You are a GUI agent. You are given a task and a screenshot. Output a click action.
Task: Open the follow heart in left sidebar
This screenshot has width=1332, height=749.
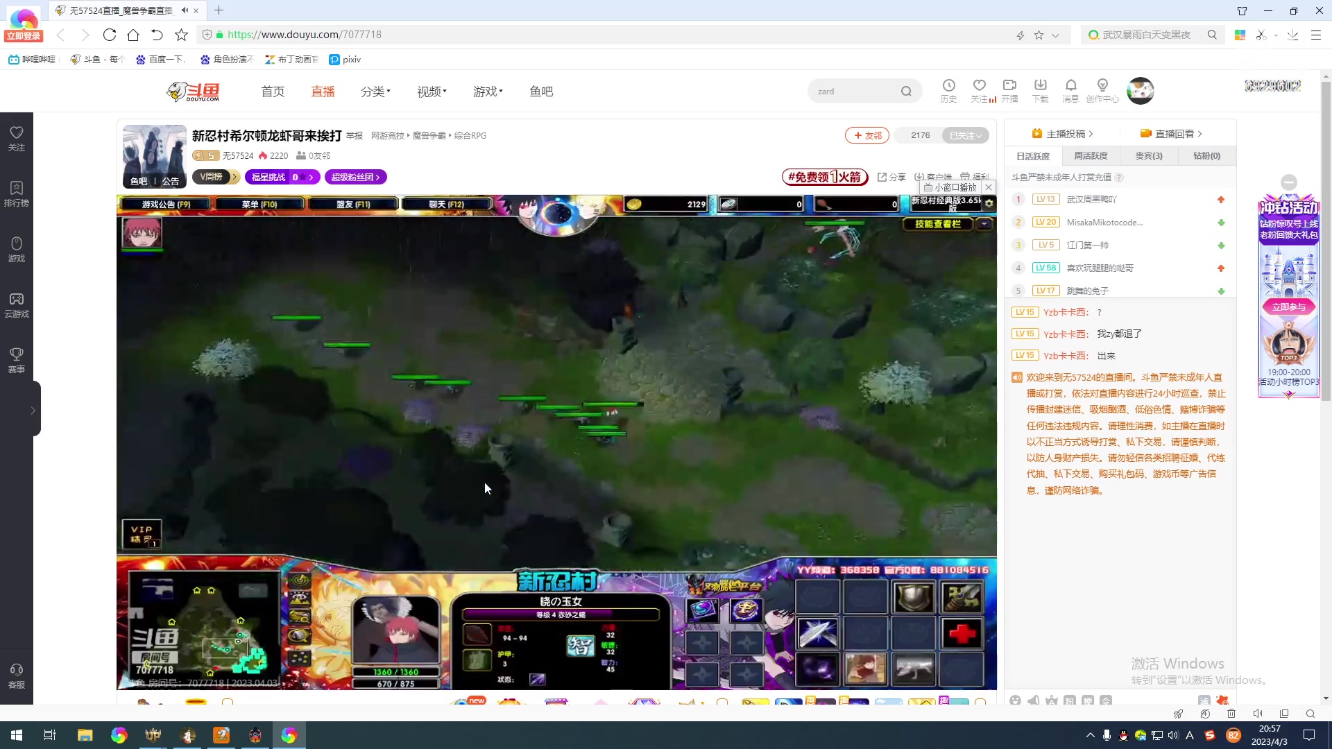(17, 139)
